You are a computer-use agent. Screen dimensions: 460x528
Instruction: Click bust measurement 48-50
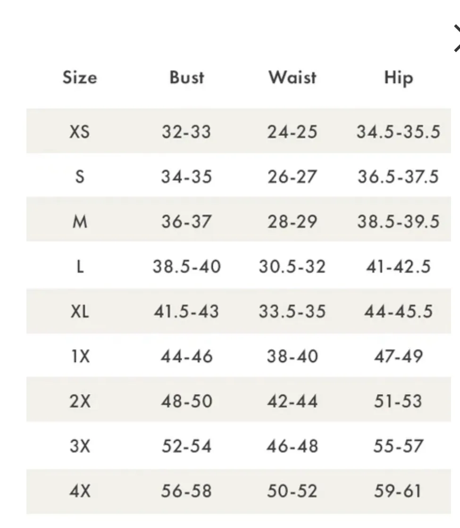pyautogui.click(x=187, y=401)
